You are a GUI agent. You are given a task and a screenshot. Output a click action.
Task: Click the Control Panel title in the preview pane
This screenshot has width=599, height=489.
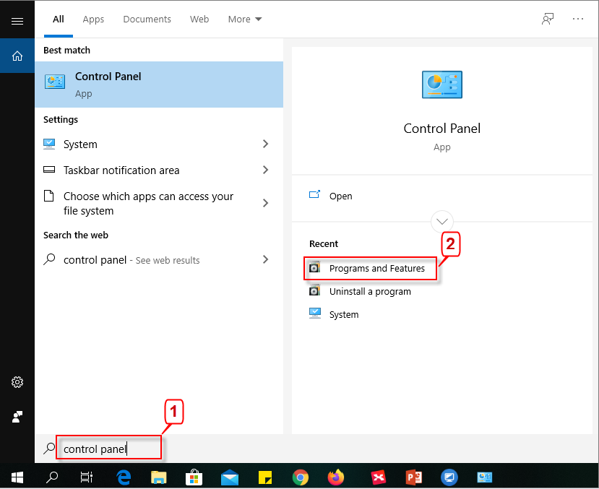pyautogui.click(x=442, y=129)
